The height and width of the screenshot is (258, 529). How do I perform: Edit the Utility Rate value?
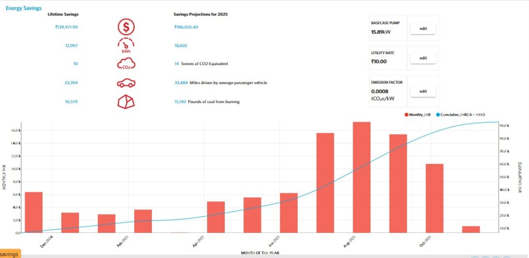coord(423,58)
